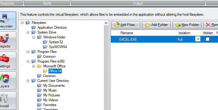
Task: Open the Registry sidebar section
Action: (x=8, y=40)
